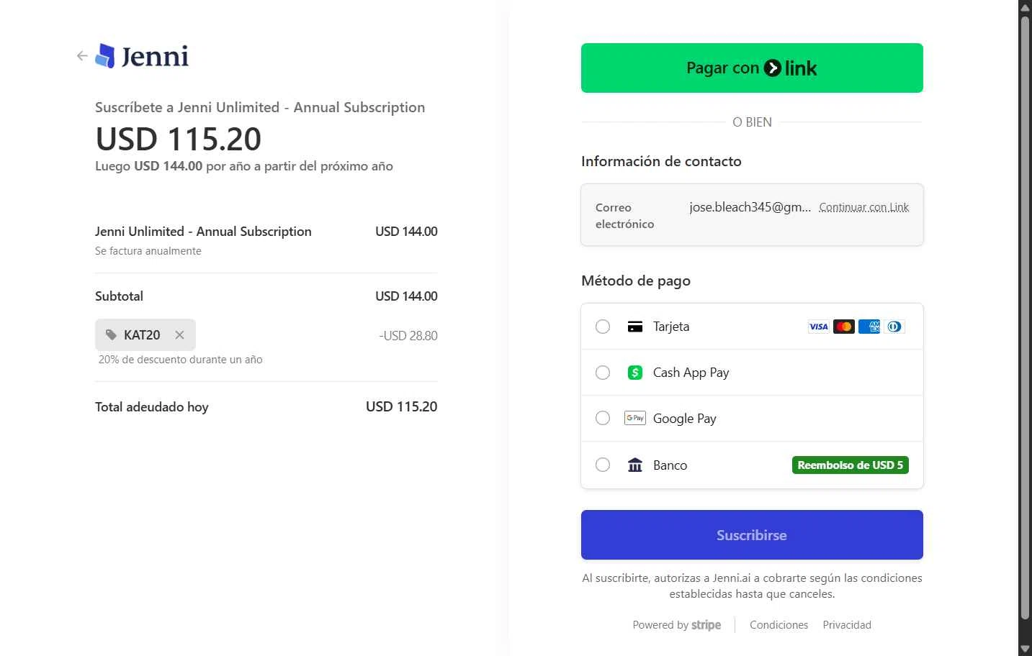Click the back arrow beside Jenni logo
Image resolution: width=1032 pixels, height=656 pixels.
pos(82,56)
